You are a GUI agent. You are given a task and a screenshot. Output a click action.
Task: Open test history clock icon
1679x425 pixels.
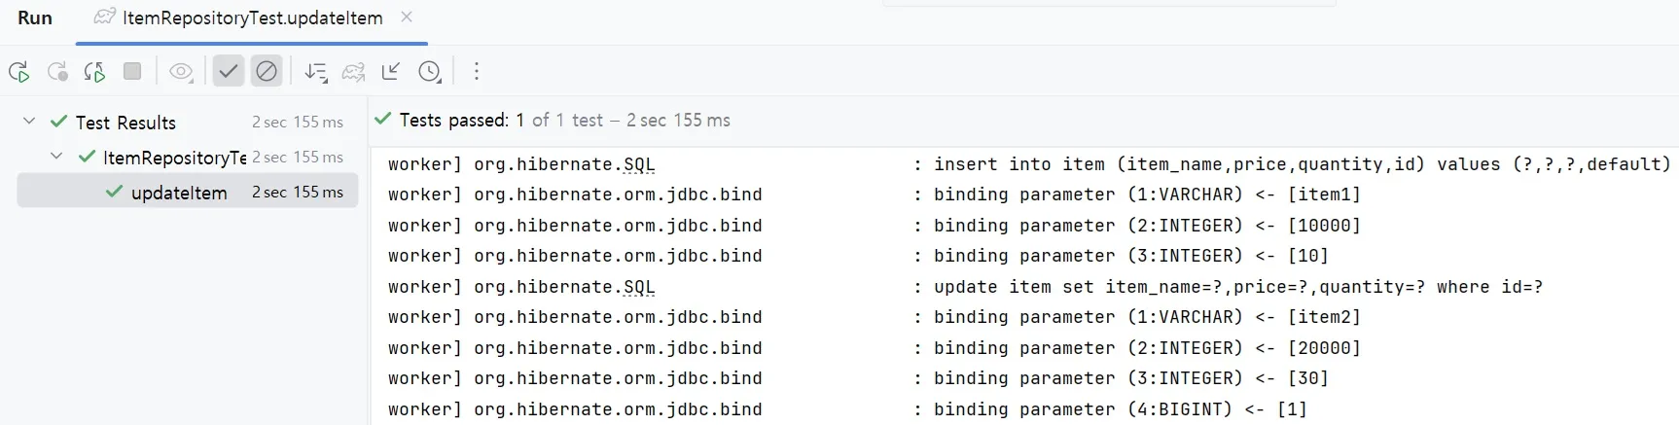(x=429, y=71)
